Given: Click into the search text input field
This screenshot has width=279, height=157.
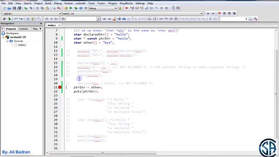Looking at the screenshot, I should (x=82, y=19).
